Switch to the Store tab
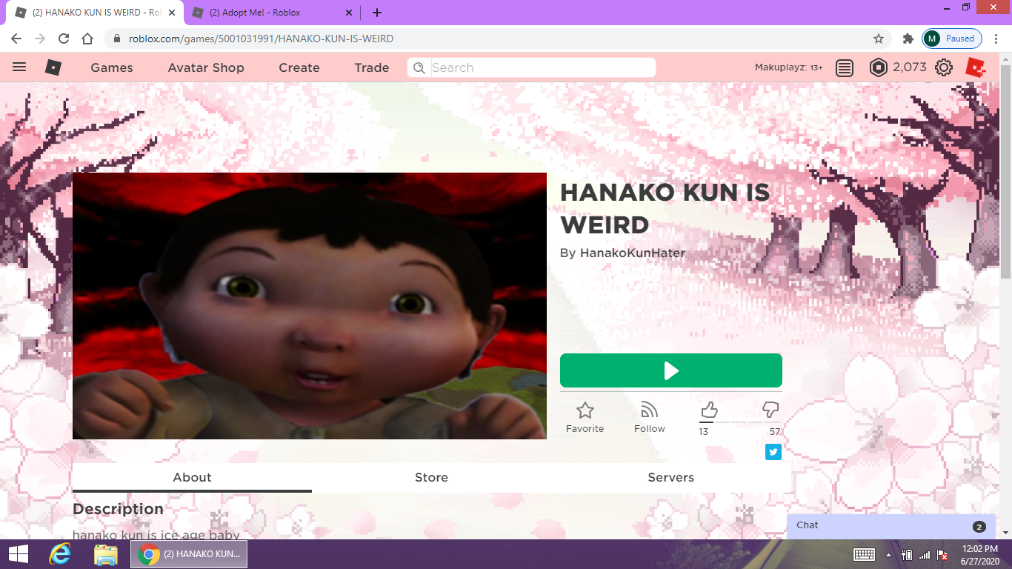The width and height of the screenshot is (1012, 569). [x=431, y=478]
